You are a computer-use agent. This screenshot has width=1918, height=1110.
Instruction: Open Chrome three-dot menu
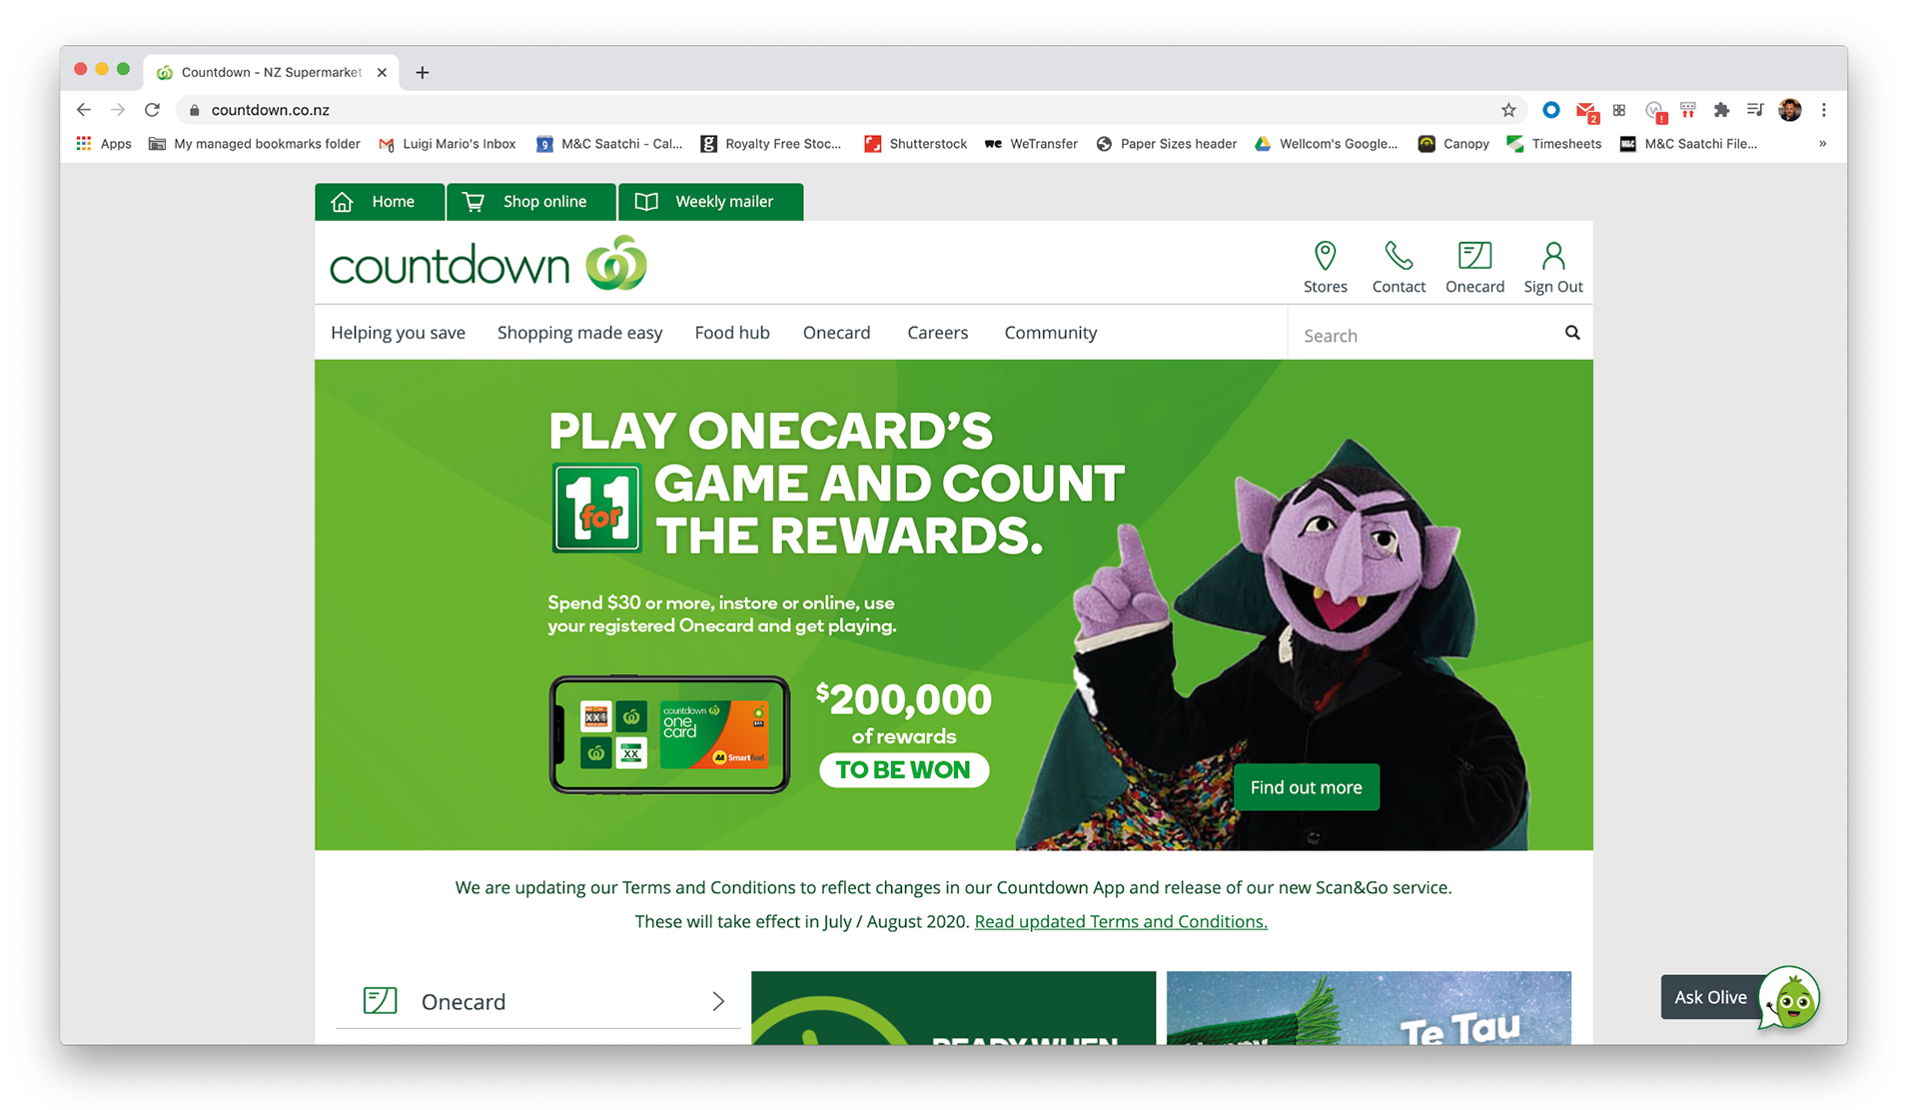click(1824, 110)
